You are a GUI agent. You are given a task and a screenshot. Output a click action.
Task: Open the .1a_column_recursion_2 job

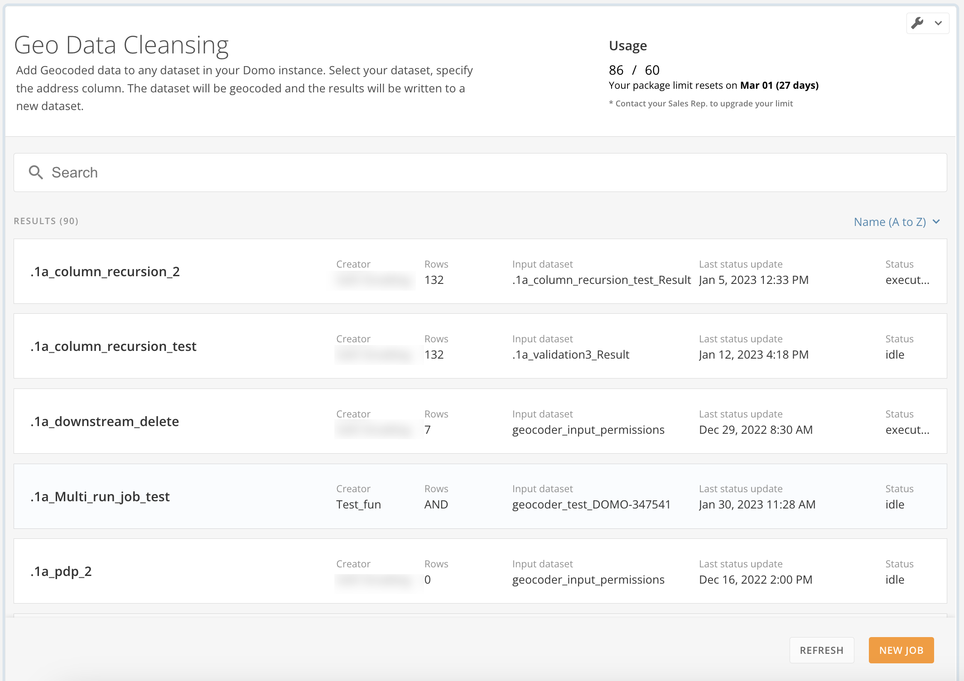pos(105,272)
